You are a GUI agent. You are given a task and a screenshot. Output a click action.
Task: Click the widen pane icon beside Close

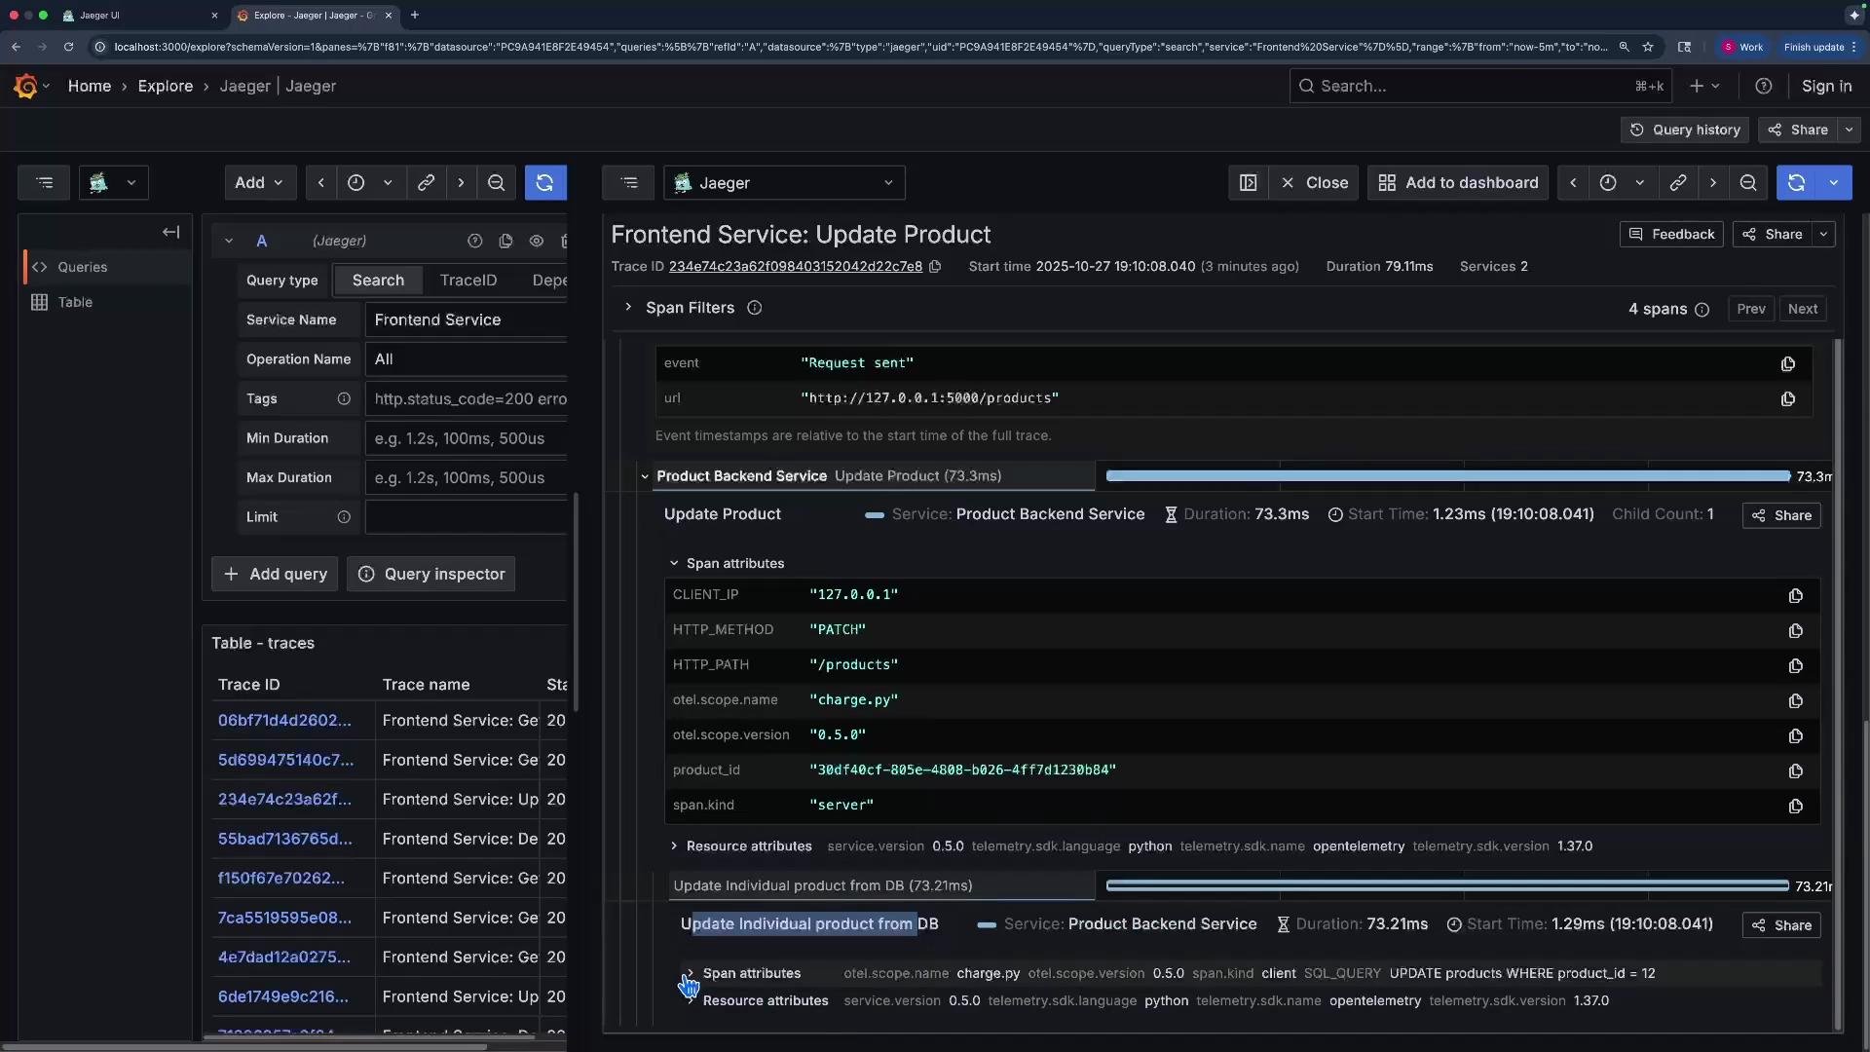1248,182
